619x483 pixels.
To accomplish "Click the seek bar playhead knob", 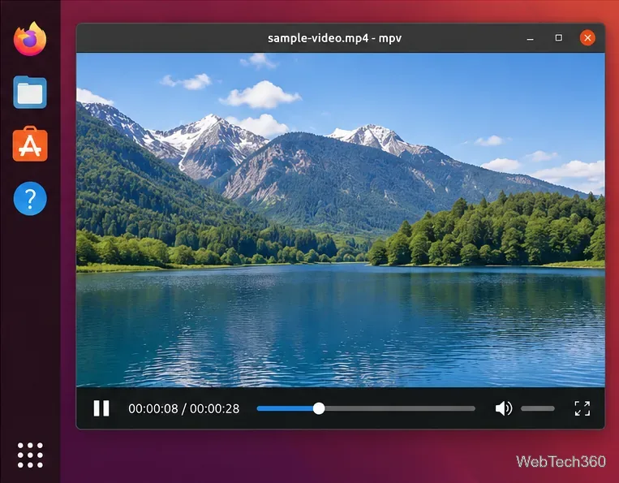I will pyautogui.click(x=319, y=408).
